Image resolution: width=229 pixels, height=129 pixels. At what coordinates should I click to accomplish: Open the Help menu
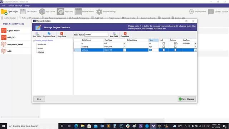click(x=27, y=6)
